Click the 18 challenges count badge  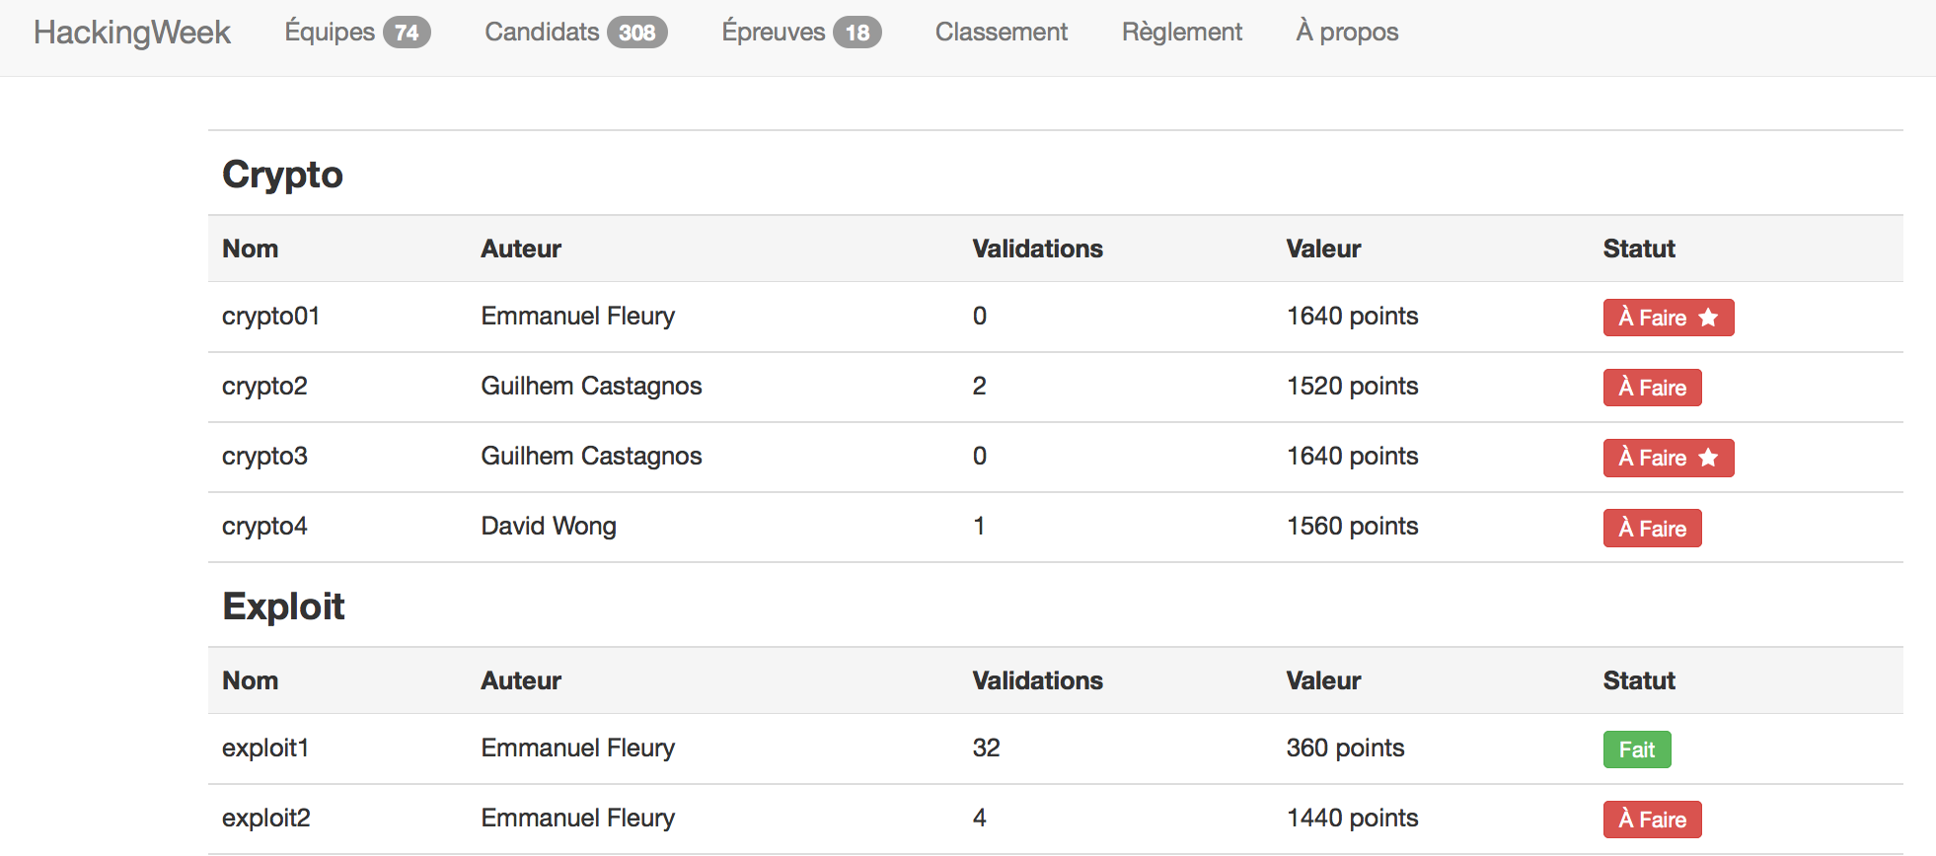tap(856, 34)
